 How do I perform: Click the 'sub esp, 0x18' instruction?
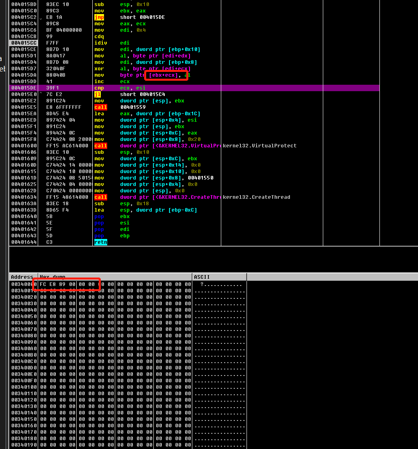click(x=121, y=204)
